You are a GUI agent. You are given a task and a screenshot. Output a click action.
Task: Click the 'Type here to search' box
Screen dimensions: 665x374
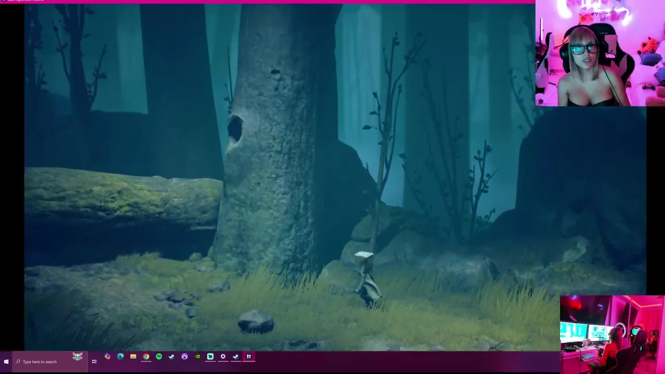(49, 362)
